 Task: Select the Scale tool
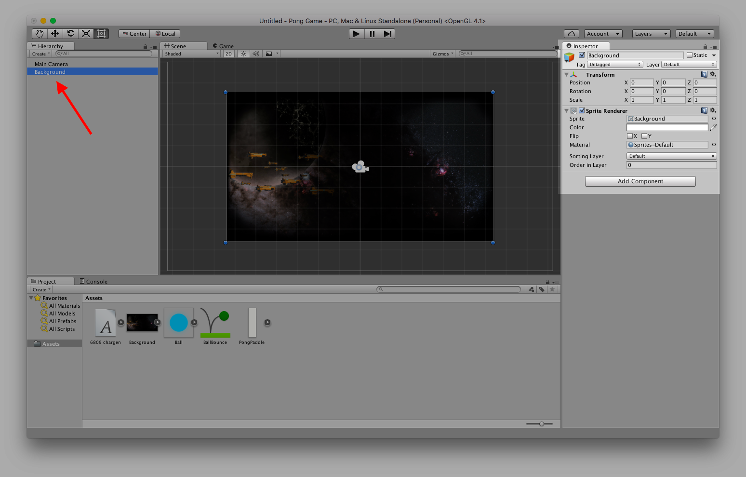pyautogui.click(x=86, y=34)
